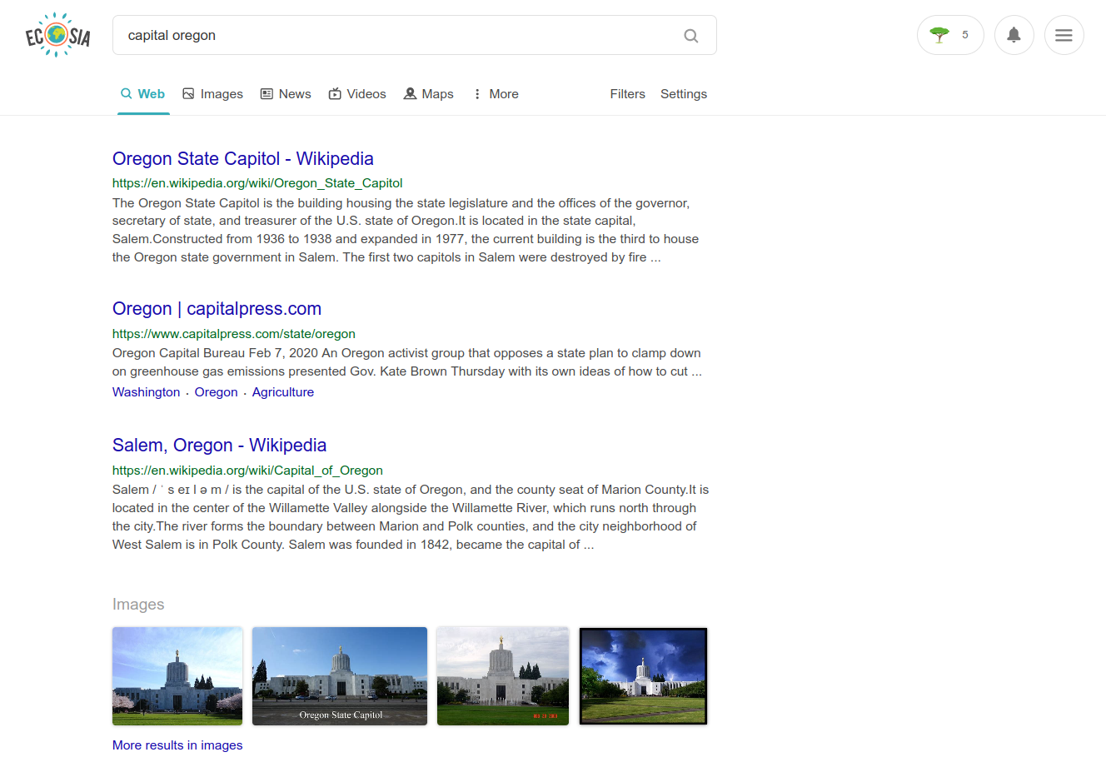Open the Settings dropdown
The height and width of the screenshot is (777, 1106).
(684, 94)
